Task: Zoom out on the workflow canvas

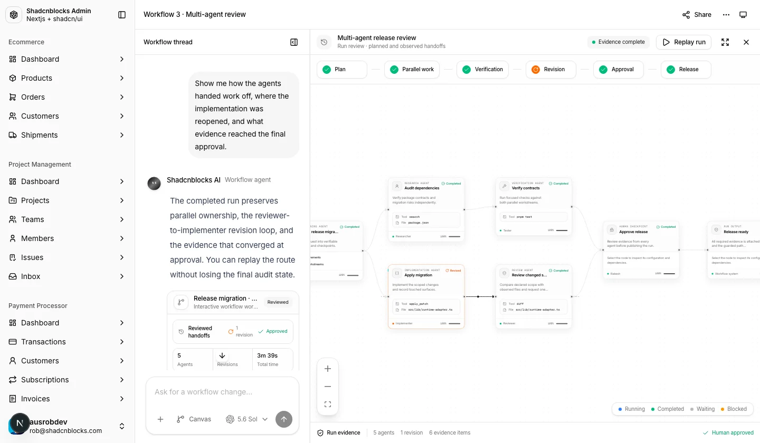Action: tap(328, 387)
